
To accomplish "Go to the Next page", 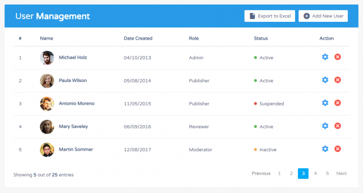I will tap(341, 173).
